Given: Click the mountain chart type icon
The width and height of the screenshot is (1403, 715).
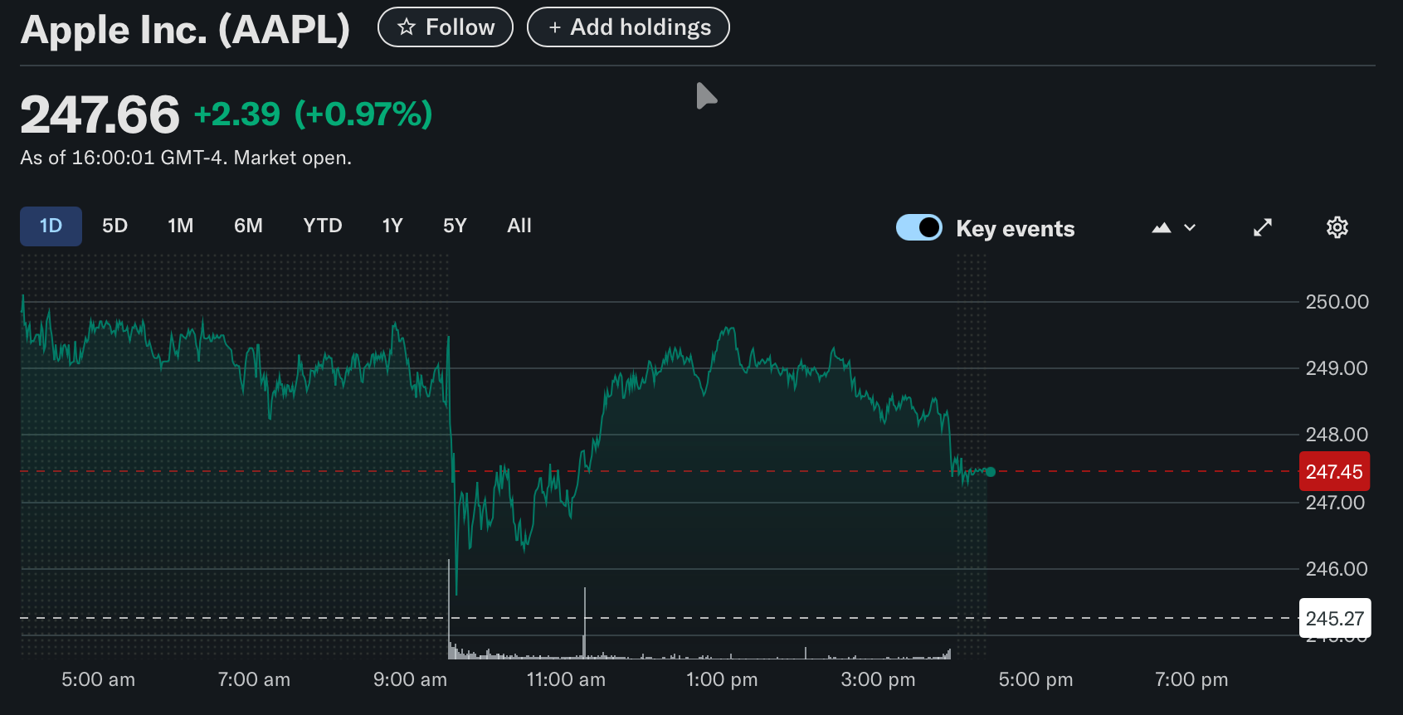Looking at the screenshot, I should [x=1161, y=228].
